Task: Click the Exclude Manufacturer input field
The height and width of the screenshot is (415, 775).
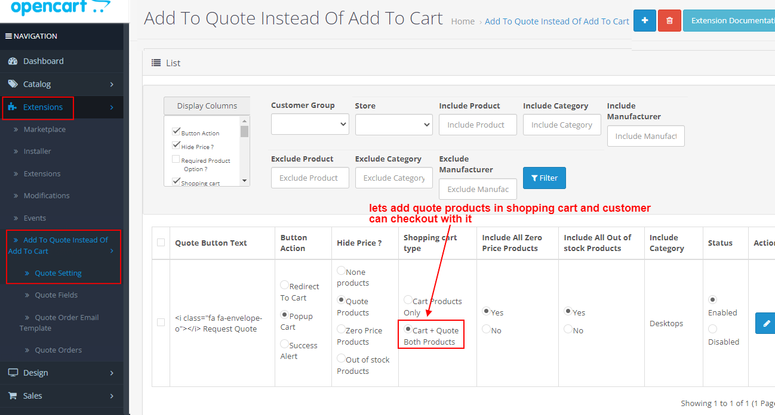Action: click(478, 189)
